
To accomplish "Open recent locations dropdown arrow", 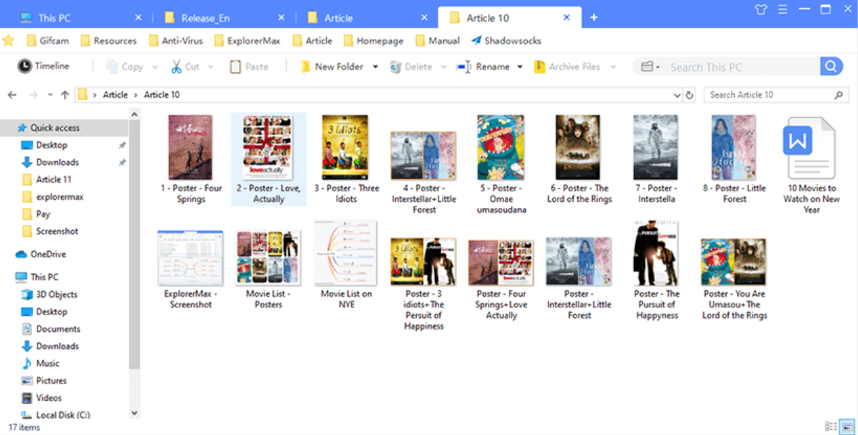I will pos(50,95).
